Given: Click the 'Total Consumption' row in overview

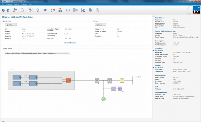Looking at the screenshot, I should tap(167, 43).
